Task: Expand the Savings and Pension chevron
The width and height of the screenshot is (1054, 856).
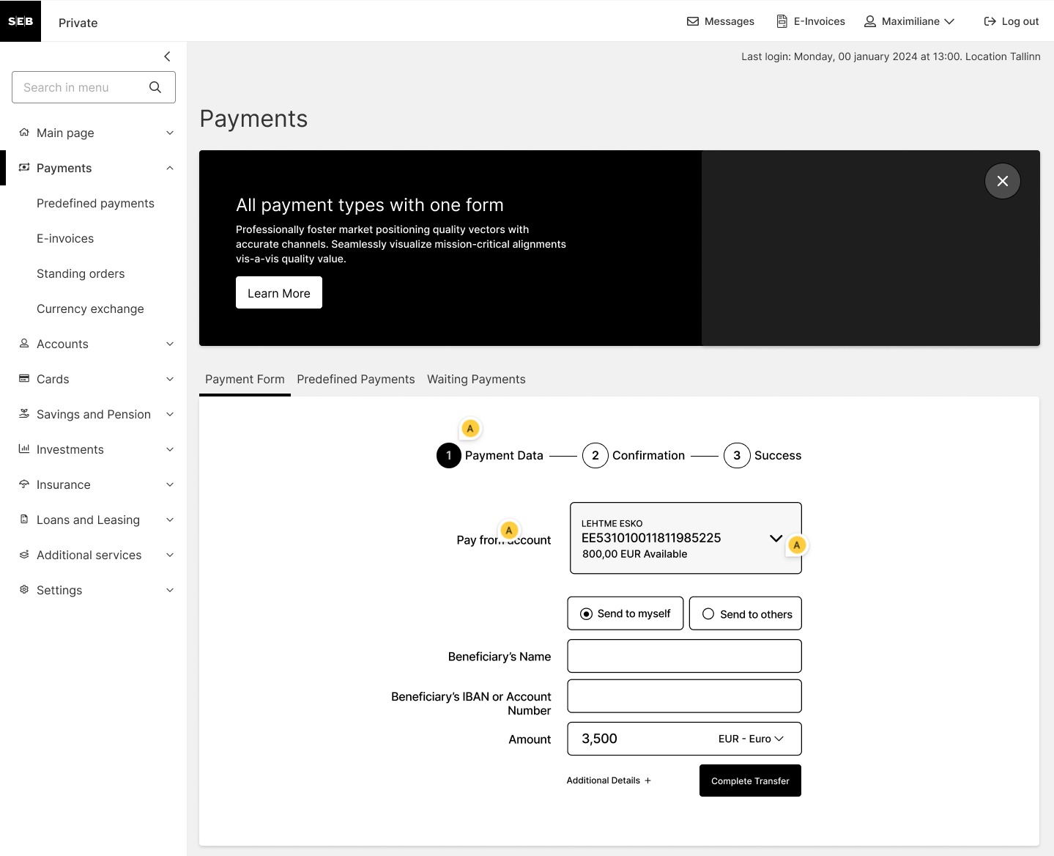Action: point(170,414)
